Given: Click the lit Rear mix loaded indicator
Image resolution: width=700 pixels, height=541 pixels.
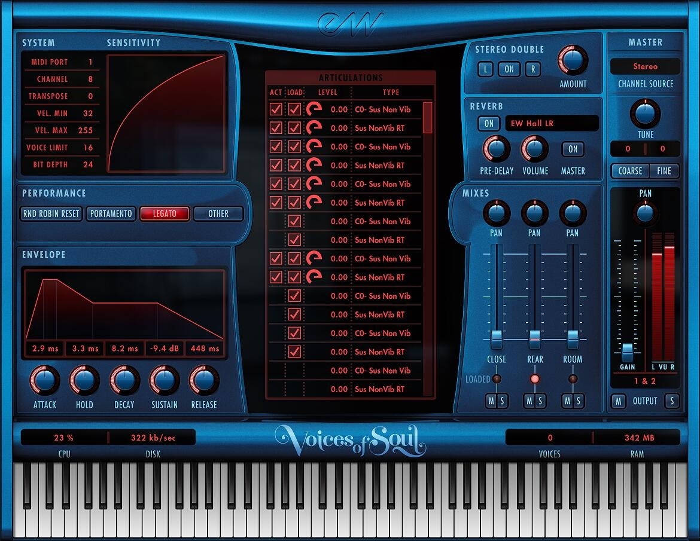Looking at the screenshot, I should [534, 379].
